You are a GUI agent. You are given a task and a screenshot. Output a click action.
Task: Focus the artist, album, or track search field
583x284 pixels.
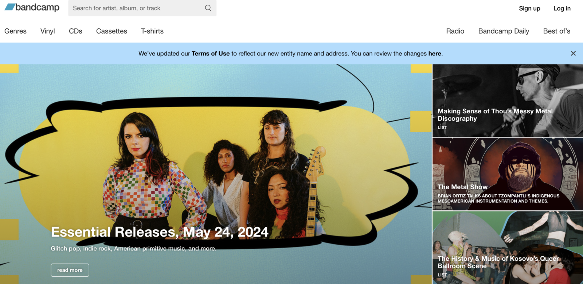coord(142,8)
